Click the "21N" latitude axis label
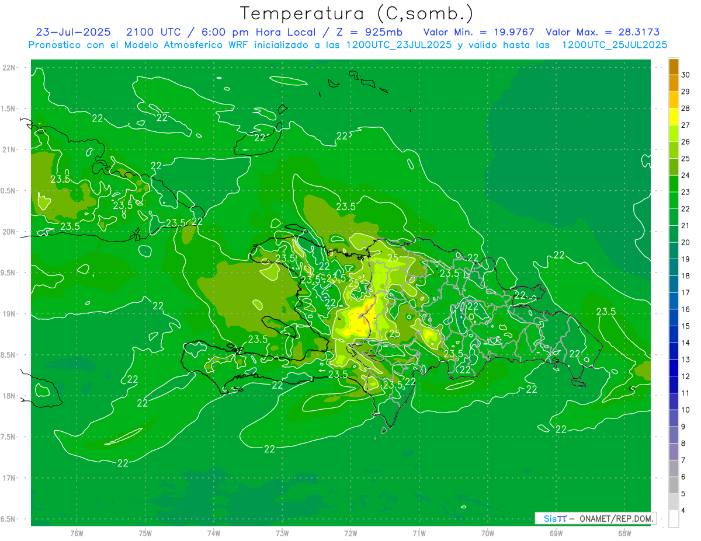This screenshot has width=701, height=541. click(9, 149)
